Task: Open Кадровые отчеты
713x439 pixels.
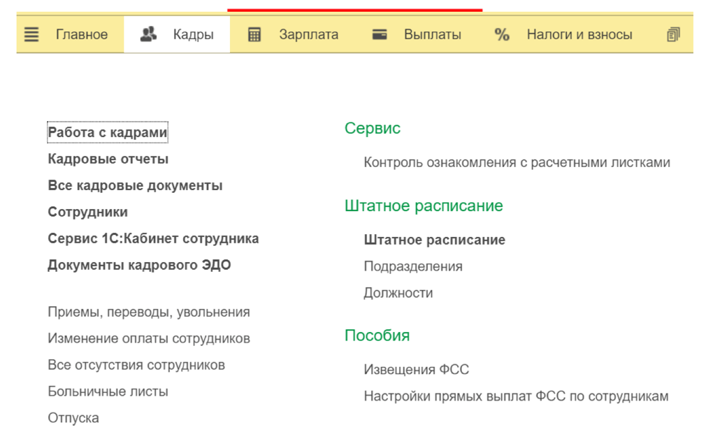Action: pos(108,159)
